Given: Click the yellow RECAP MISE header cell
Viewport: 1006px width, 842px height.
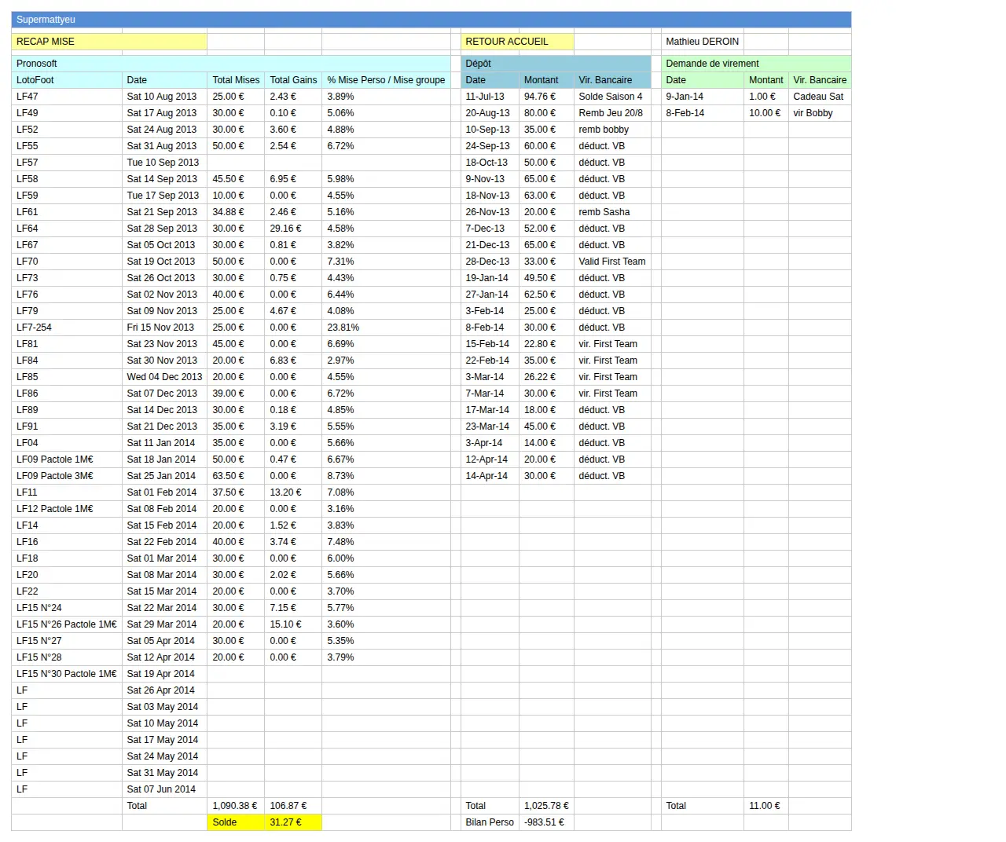Looking at the screenshot, I should [109, 42].
